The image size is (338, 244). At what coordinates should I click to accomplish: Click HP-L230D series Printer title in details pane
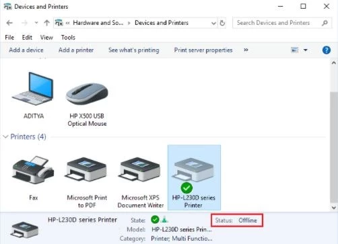(82, 220)
